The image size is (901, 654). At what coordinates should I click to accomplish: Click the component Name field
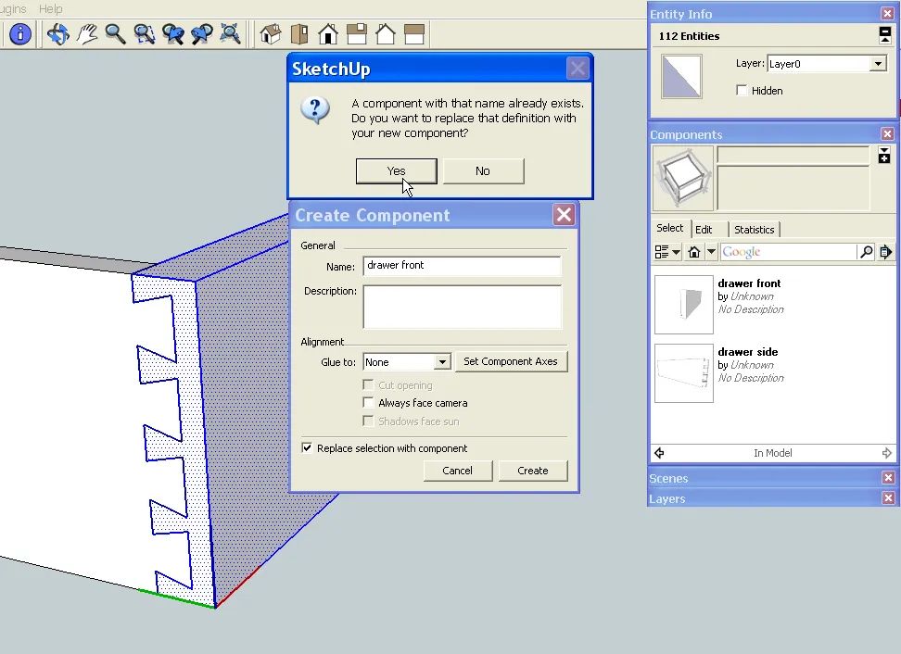click(x=462, y=266)
